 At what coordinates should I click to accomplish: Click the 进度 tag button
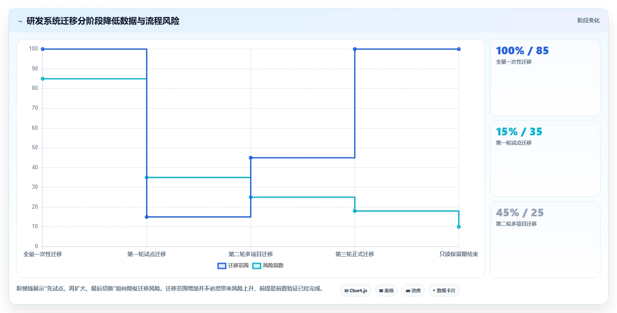[413, 291]
